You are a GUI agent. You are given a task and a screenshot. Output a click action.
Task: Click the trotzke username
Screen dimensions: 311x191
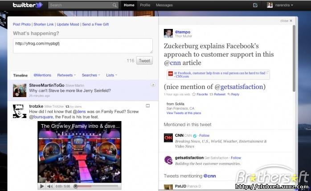pos(36,106)
